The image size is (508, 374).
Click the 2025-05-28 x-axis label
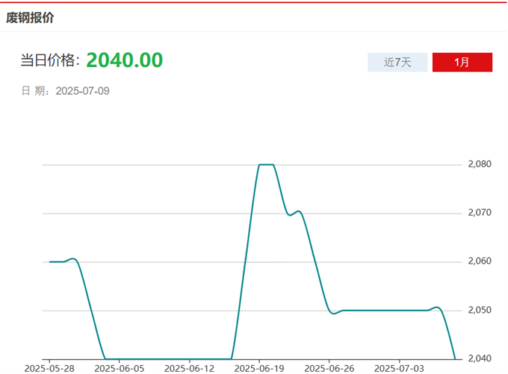point(49,368)
